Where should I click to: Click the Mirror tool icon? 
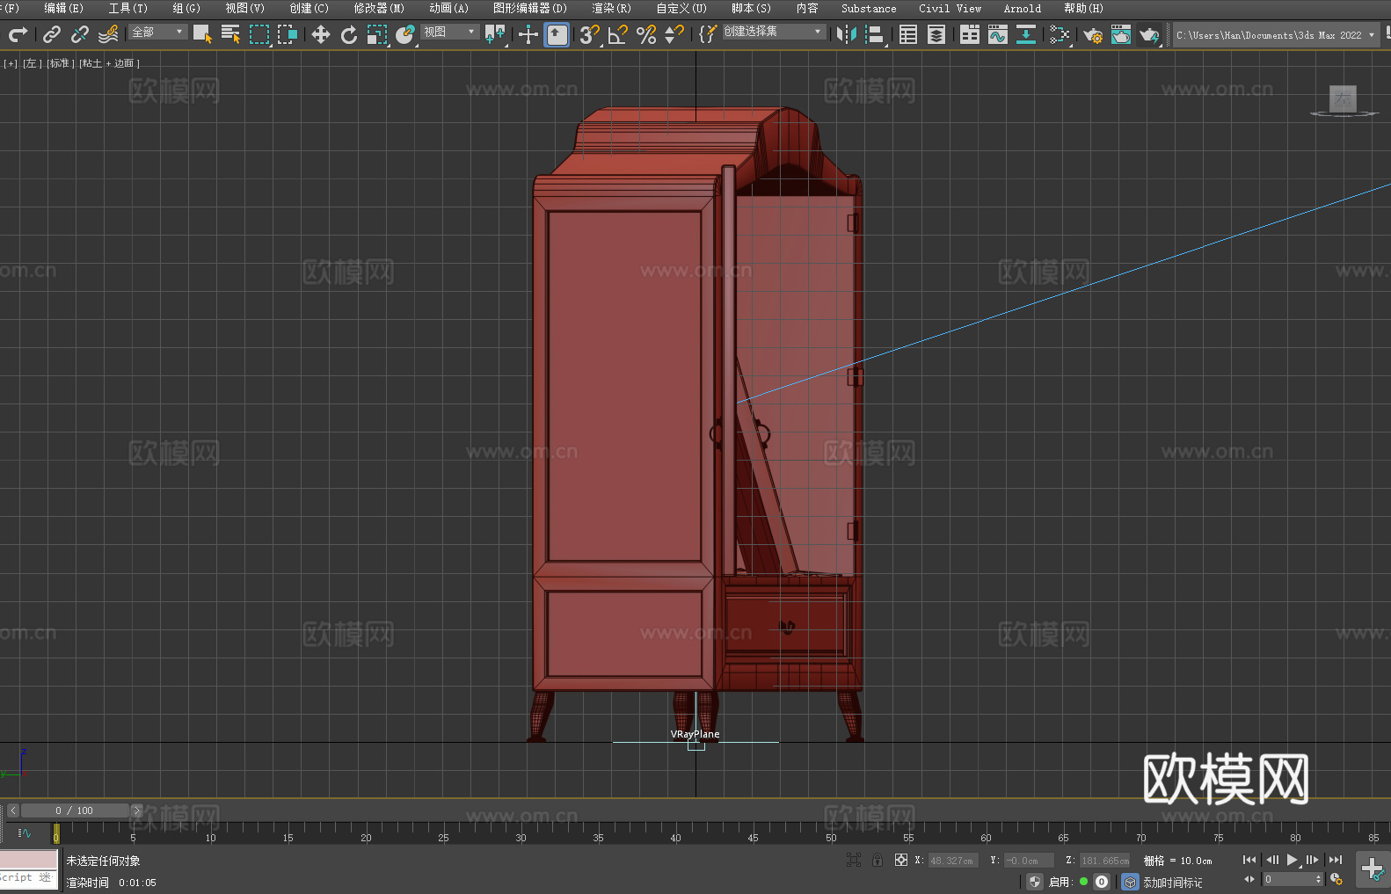tap(847, 34)
